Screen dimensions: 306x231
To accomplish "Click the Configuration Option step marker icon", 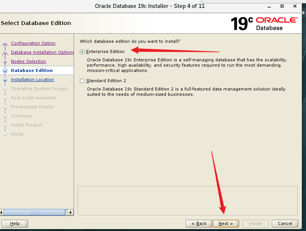I will [5, 44].
